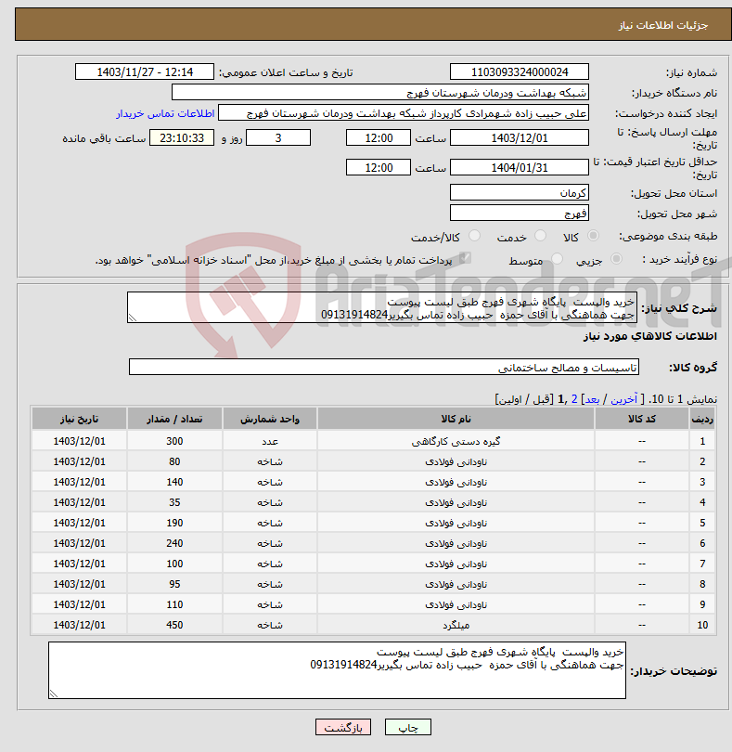
Task: Click quantity 300 in row 1
Action: click(x=174, y=441)
